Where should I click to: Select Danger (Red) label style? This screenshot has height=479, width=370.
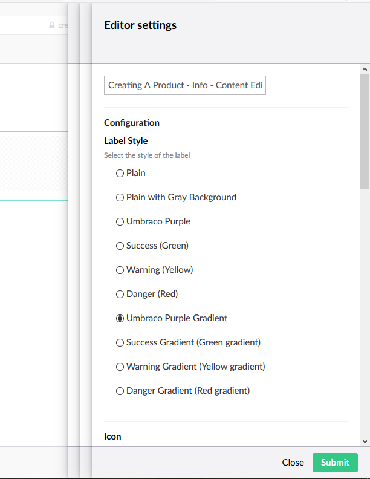click(120, 294)
